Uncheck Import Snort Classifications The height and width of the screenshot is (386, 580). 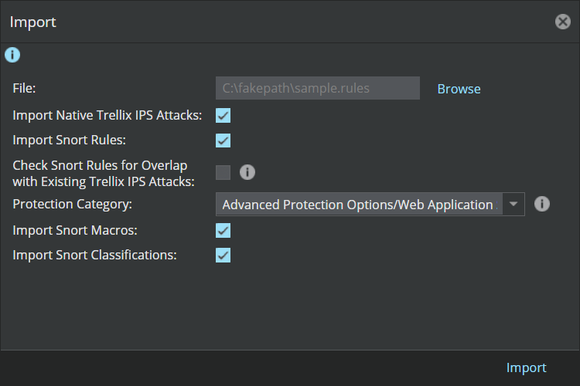(223, 256)
